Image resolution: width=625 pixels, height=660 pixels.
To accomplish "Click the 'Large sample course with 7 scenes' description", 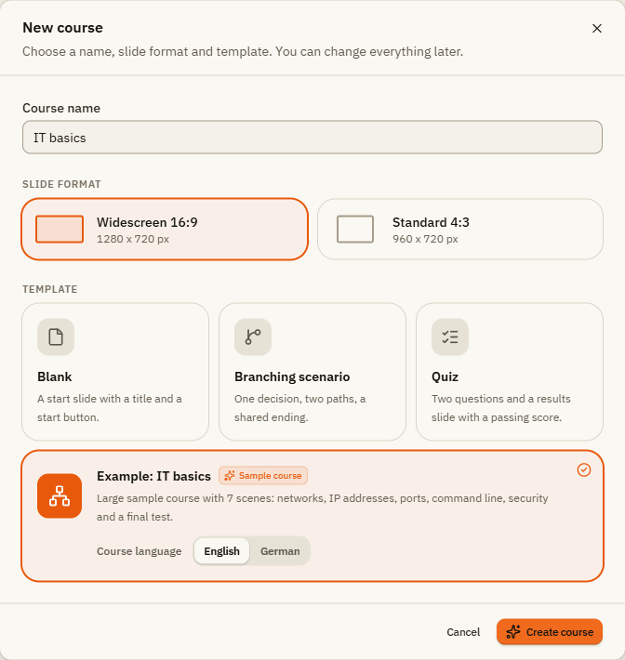I will pyautogui.click(x=322, y=508).
